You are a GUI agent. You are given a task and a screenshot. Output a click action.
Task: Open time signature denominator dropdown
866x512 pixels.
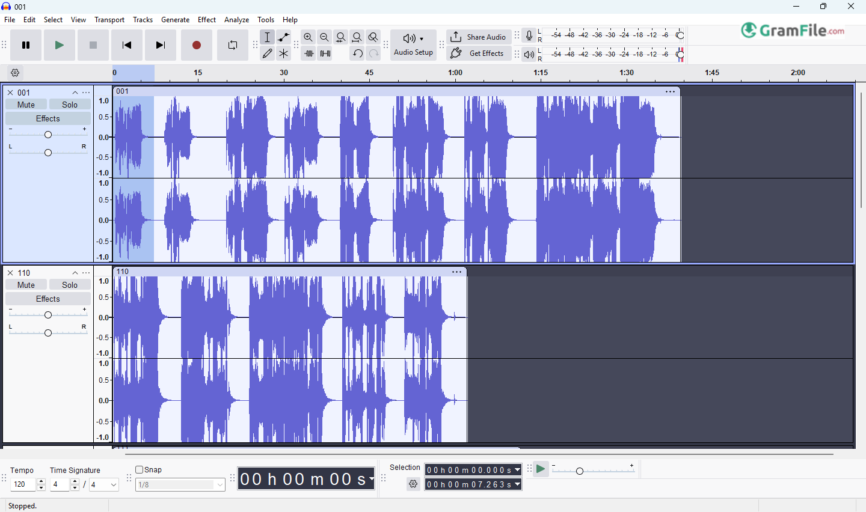click(x=104, y=484)
